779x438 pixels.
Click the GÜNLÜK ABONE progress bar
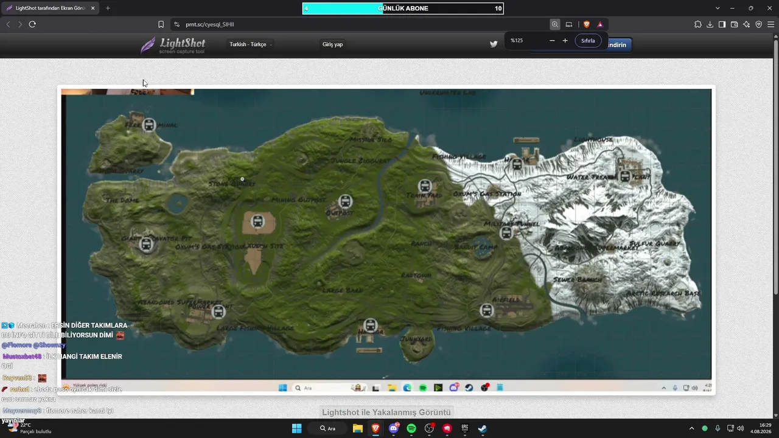[403, 9]
